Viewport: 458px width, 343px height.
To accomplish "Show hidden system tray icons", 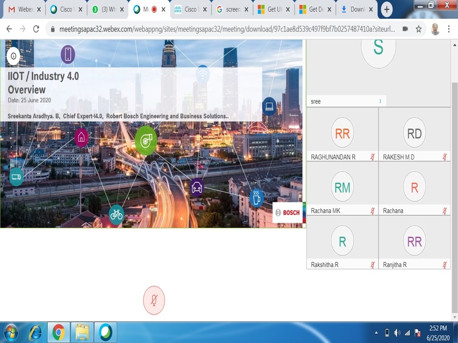I will [x=376, y=333].
